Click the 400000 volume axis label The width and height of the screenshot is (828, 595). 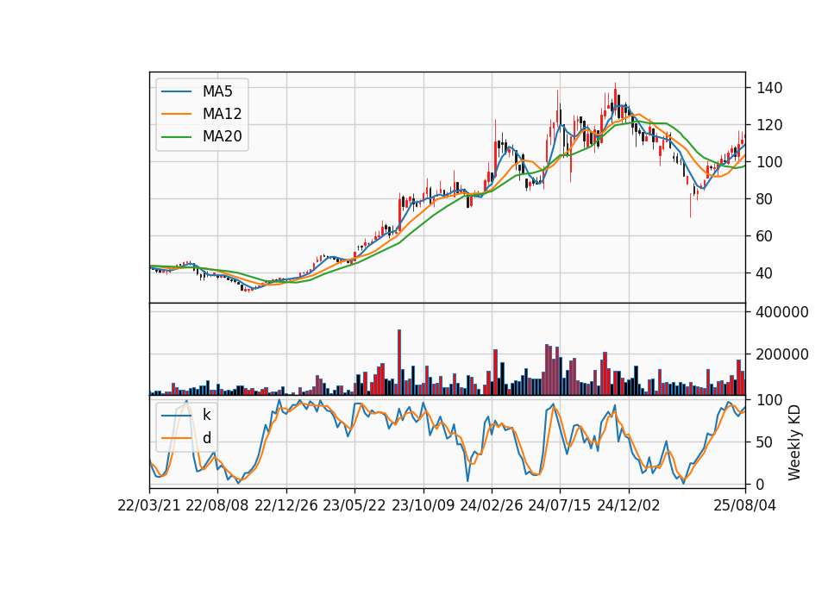(x=782, y=312)
